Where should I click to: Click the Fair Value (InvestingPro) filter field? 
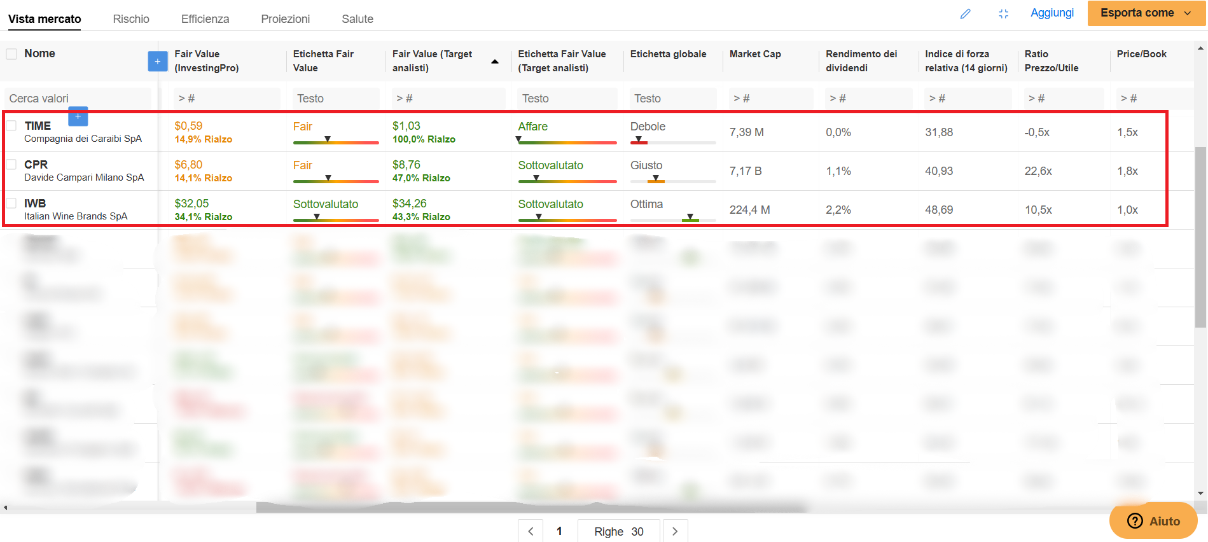tap(227, 99)
